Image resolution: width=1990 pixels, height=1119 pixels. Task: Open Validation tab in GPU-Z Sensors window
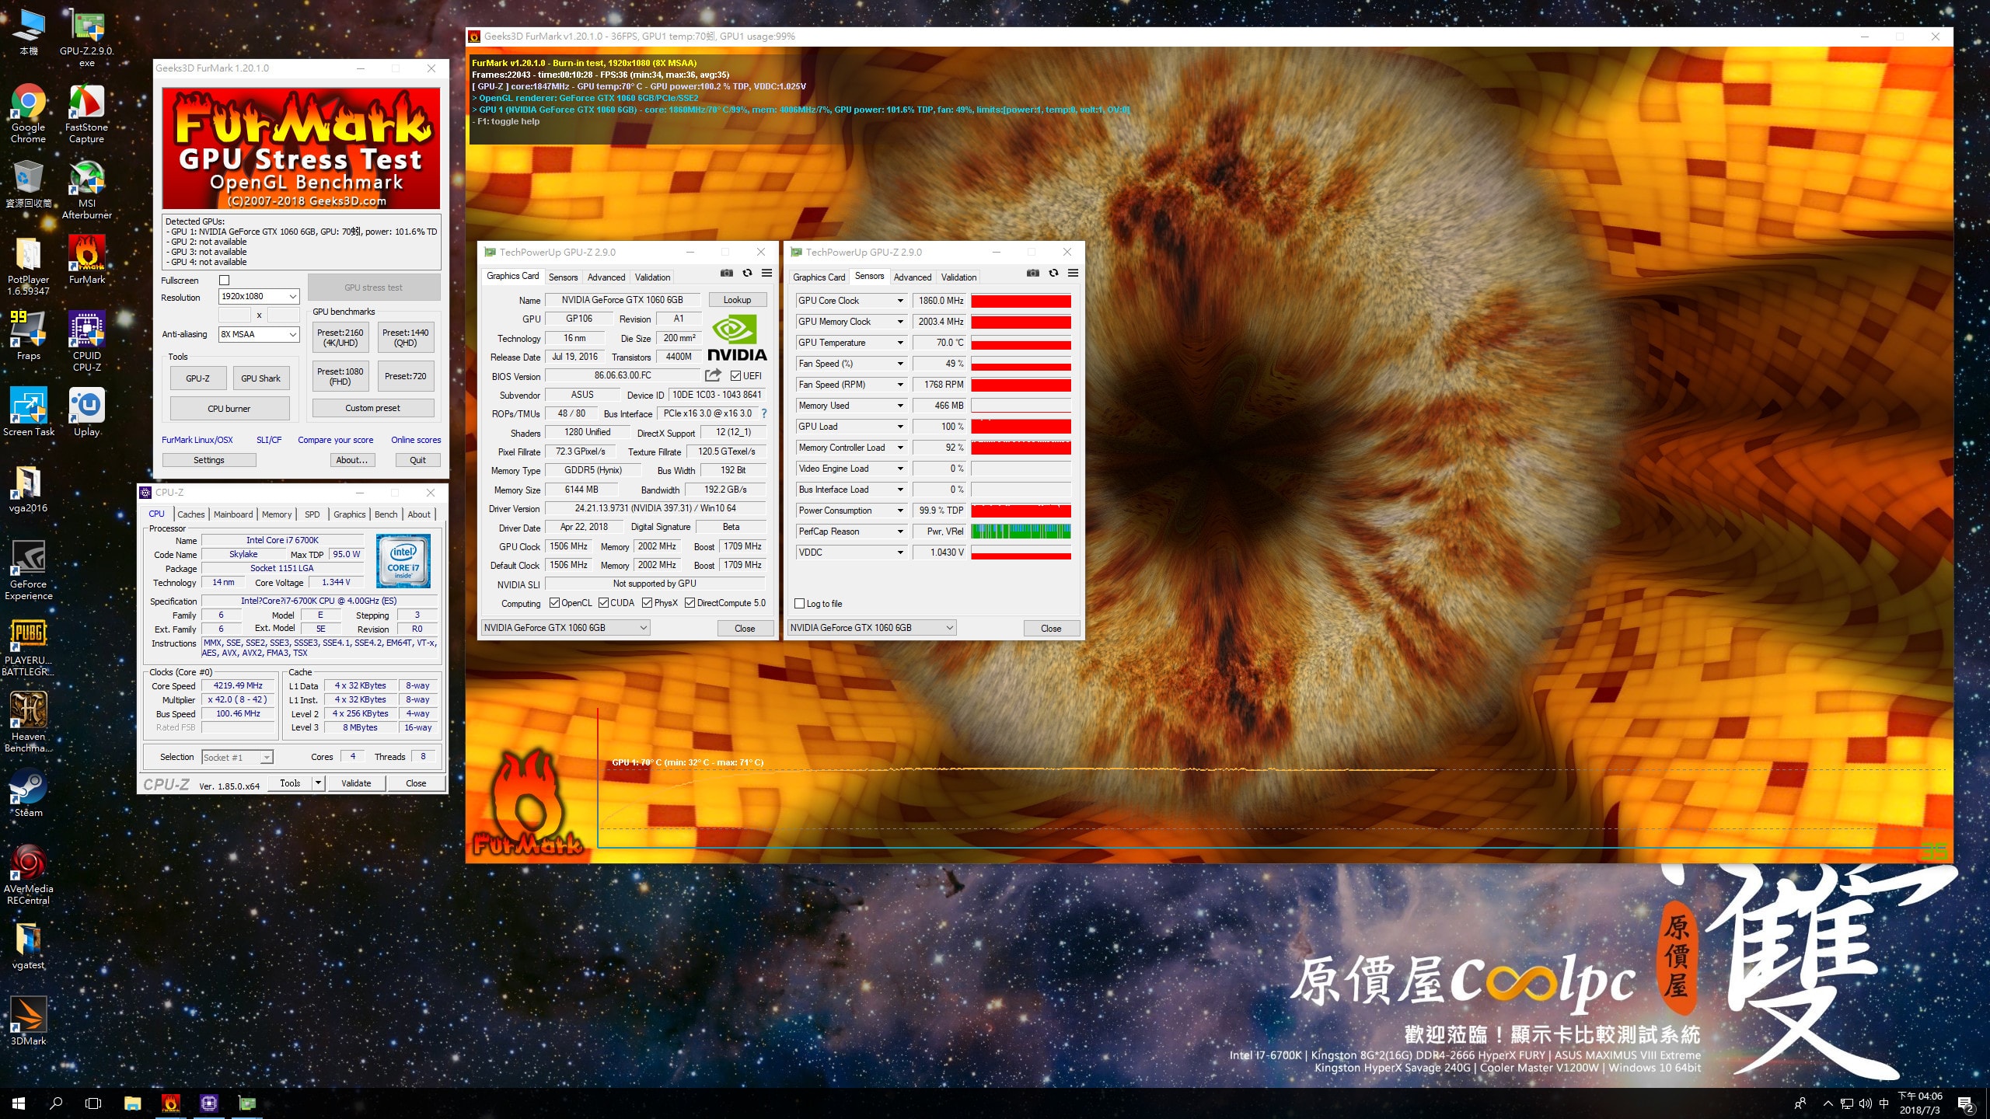click(x=958, y=277)
